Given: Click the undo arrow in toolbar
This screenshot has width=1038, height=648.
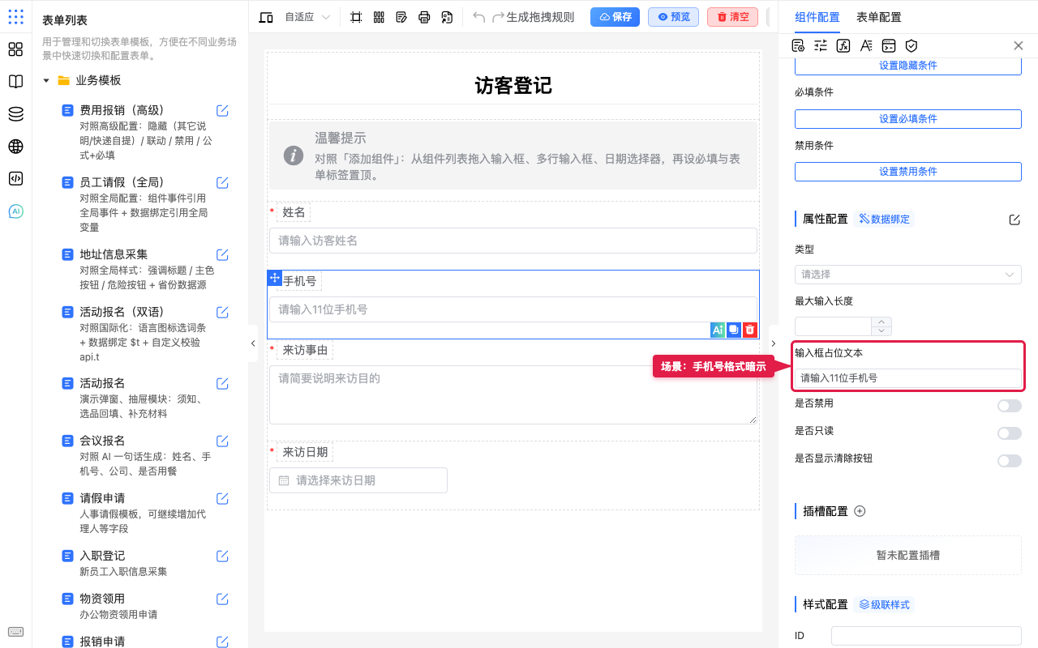Looking at the screenshot, I should 479,17.
